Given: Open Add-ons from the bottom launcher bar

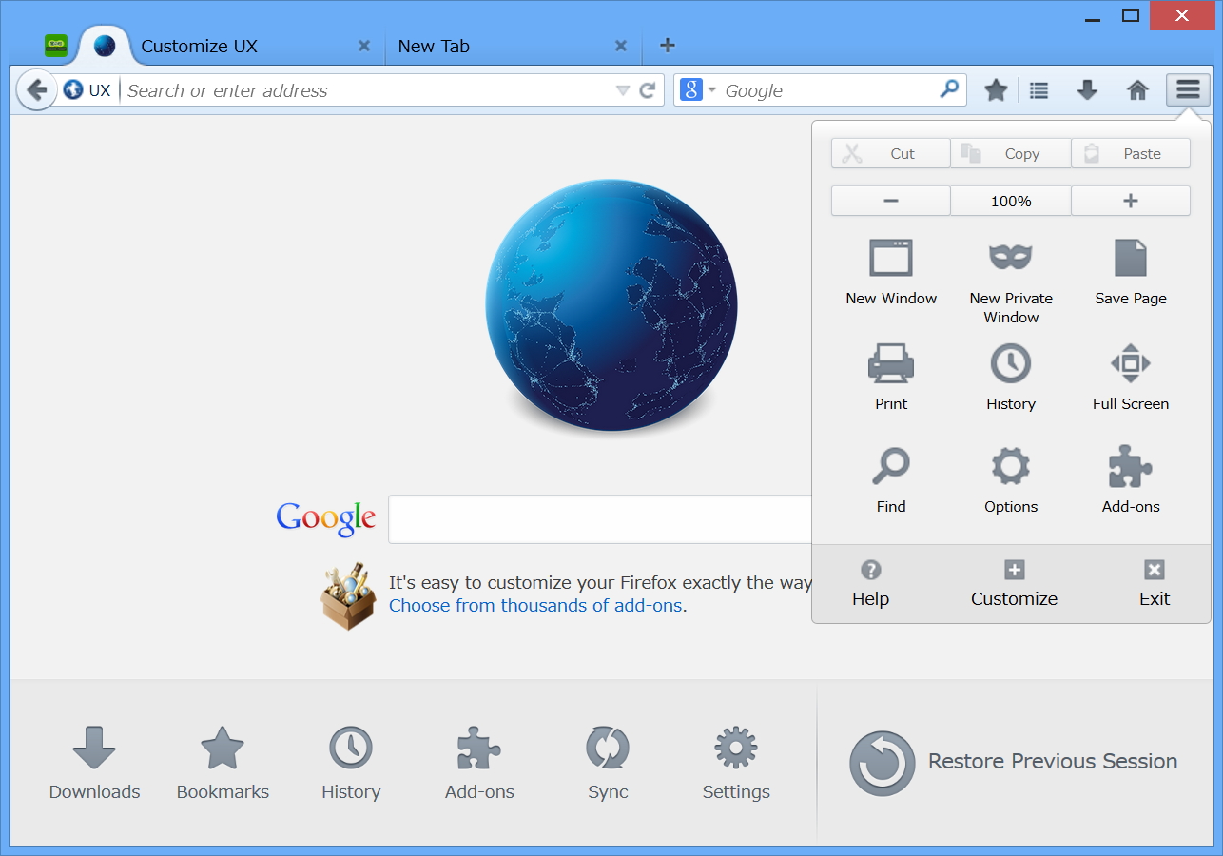Looking at the screenshot, I should (479, 763).
